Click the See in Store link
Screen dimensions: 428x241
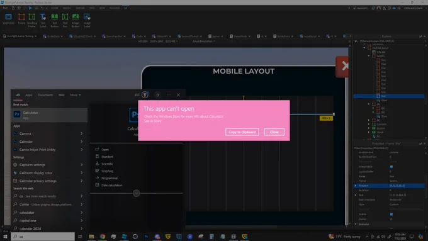(x=152, y=121)
